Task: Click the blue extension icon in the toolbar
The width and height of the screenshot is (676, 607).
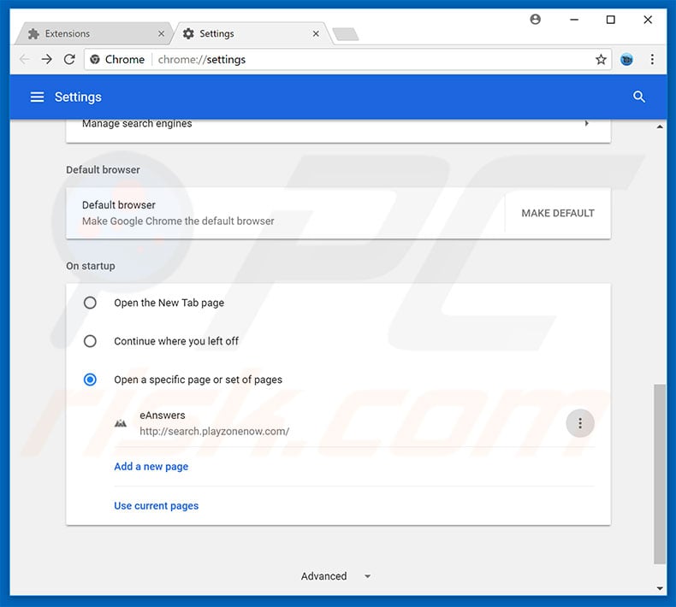Action: 626,60
